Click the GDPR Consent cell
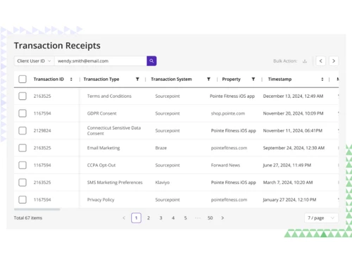Image resolution: width=352 pixels, height=264 pixels. click(102, 113)
